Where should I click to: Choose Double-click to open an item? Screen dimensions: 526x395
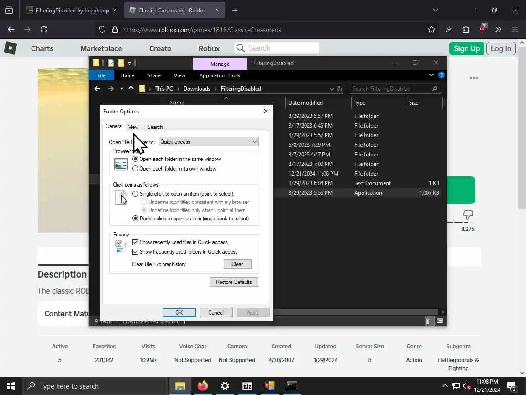point(190,219)
